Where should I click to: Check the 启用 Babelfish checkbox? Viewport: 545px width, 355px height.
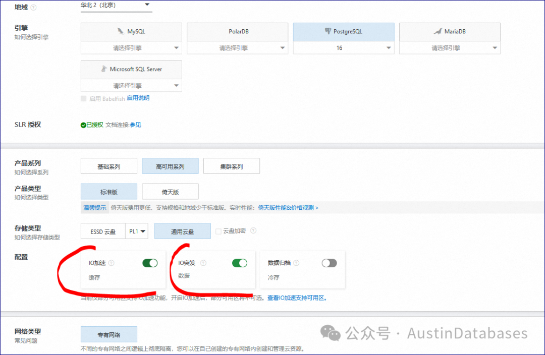tap(83, 98)
